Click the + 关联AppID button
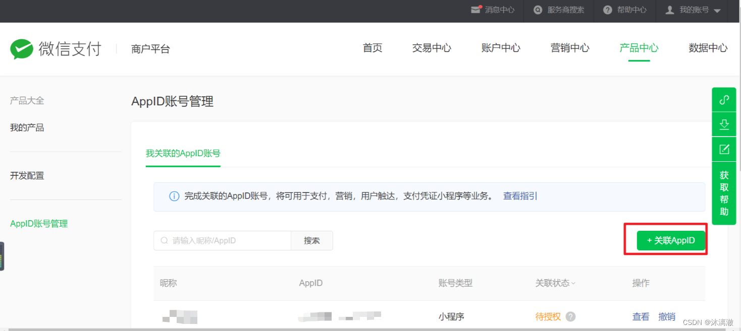The image size is (741, 331). click(x=671, y=240)
